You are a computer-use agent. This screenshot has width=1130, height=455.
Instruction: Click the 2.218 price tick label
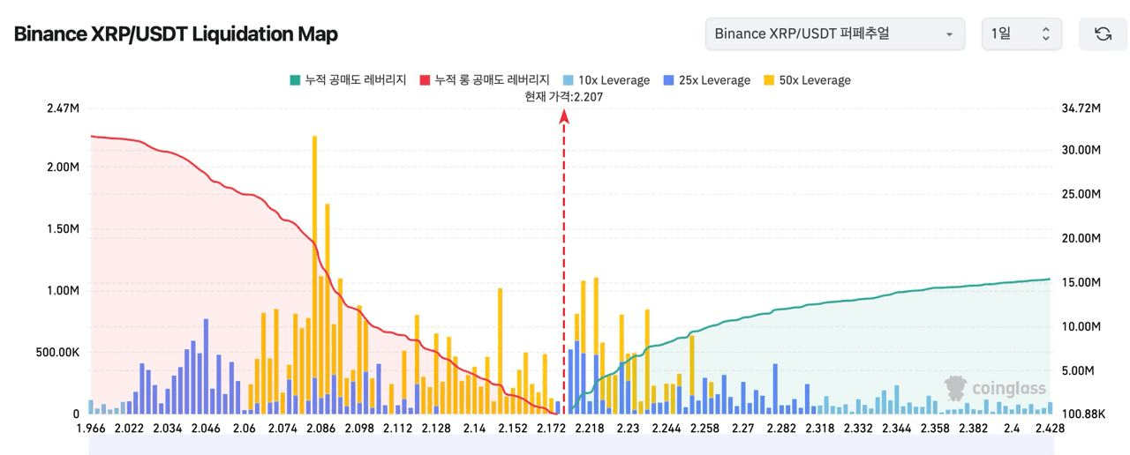point(589,428)
